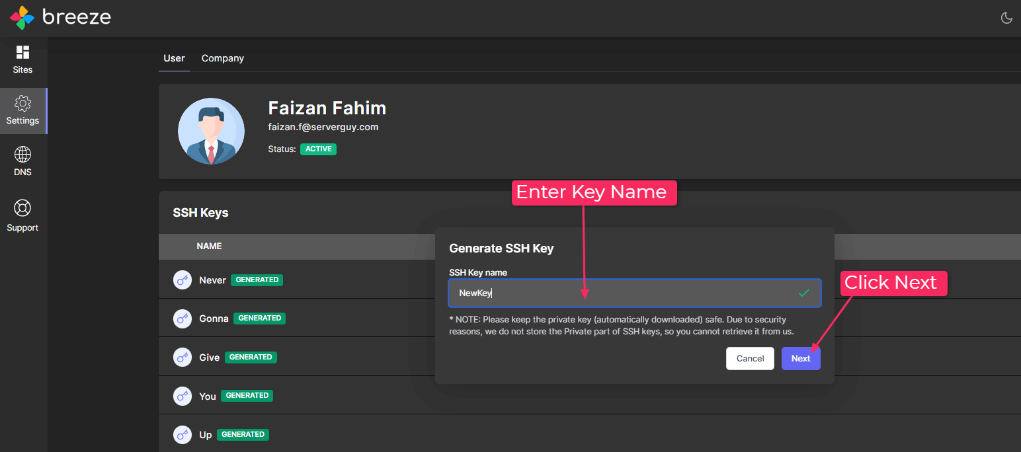
Task: Switch to the Company tab
Action: click(223, 58)
